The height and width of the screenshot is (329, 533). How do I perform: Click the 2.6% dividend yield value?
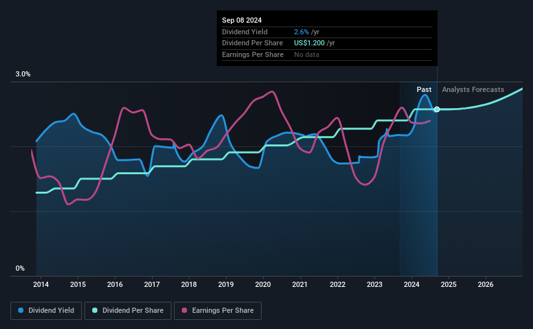[301, 32]
